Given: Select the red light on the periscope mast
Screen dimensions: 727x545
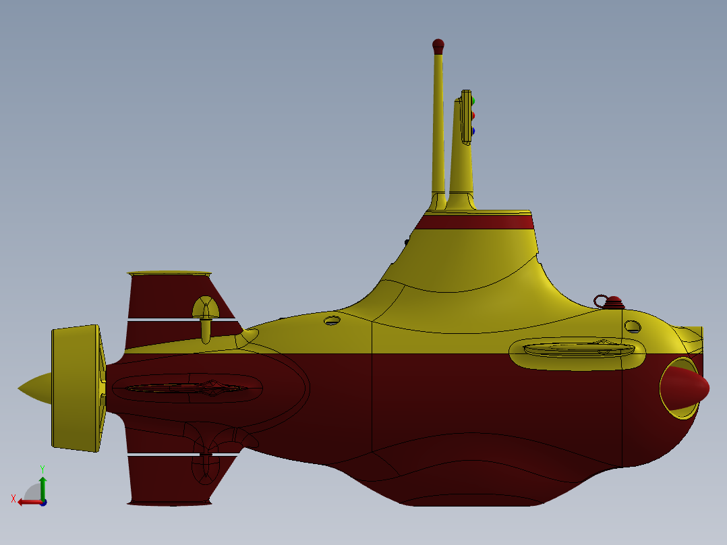Looking at the screenshot, I should (473, 115).
